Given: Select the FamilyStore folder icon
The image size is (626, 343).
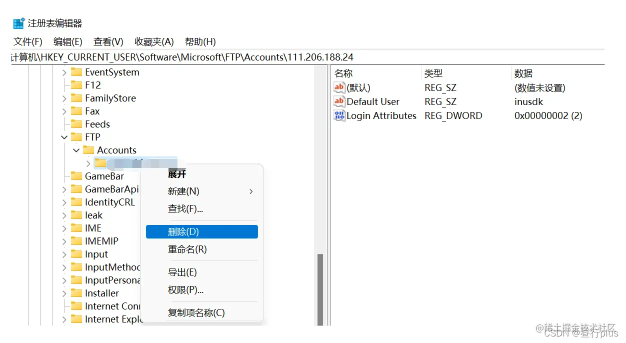Looking at the screenshot, I should (x=76, y=98).
